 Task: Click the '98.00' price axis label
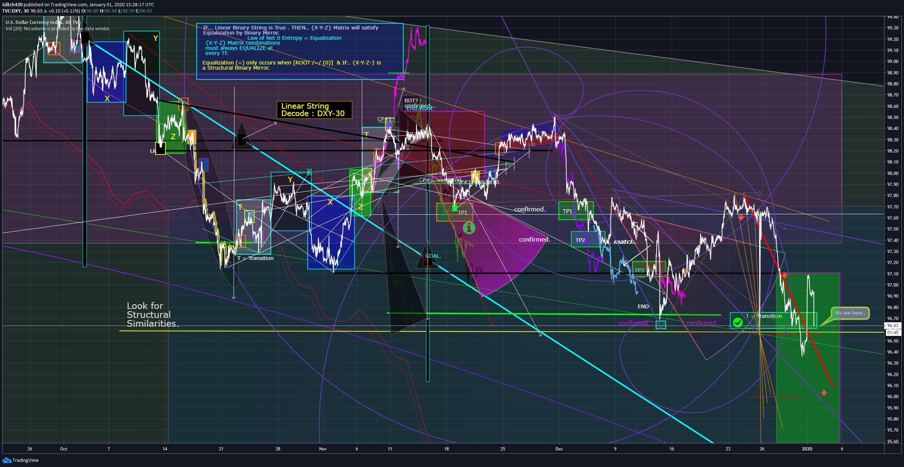pos(893,173)
